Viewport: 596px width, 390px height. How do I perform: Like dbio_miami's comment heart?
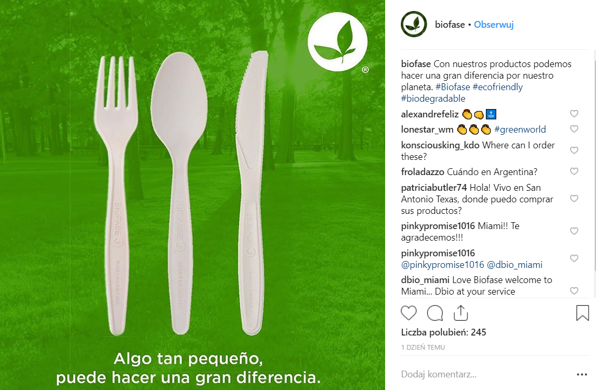pos(574,291)
